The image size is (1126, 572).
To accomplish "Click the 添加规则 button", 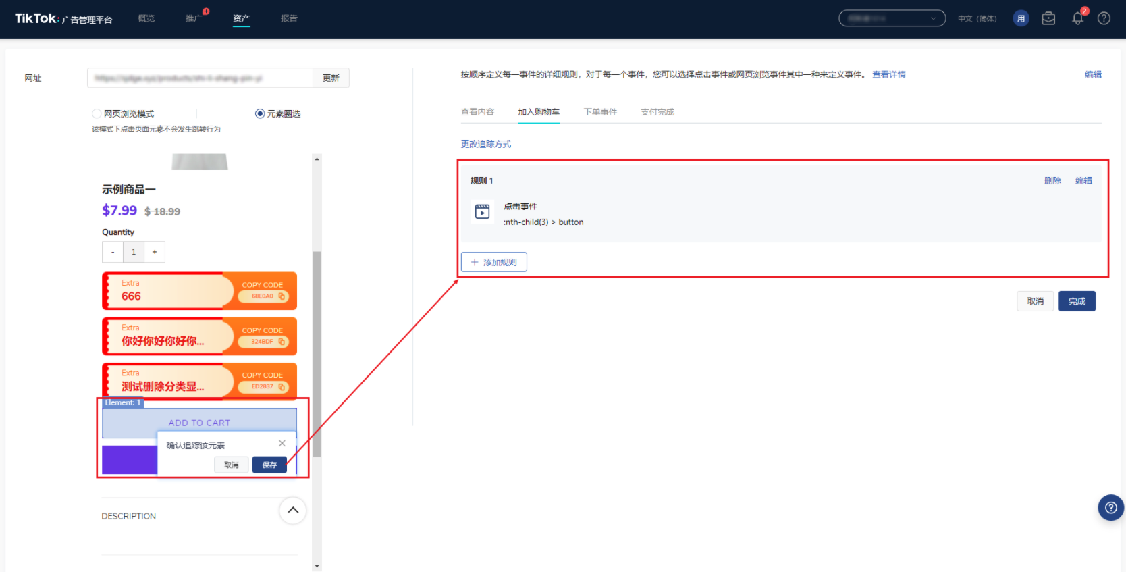I will pos(493,262).
